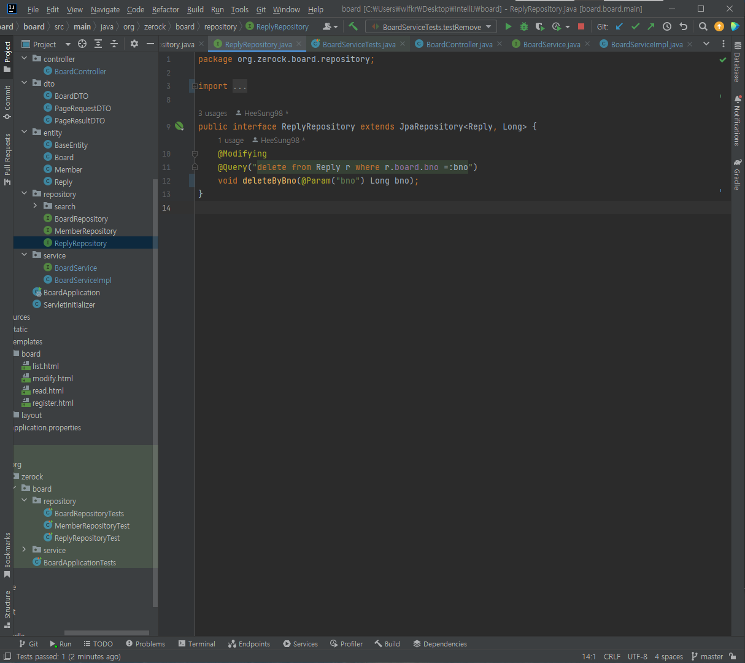This screenshot has height=663, width=745.
Task: Run with coverage icon
Action: (539, 26)
